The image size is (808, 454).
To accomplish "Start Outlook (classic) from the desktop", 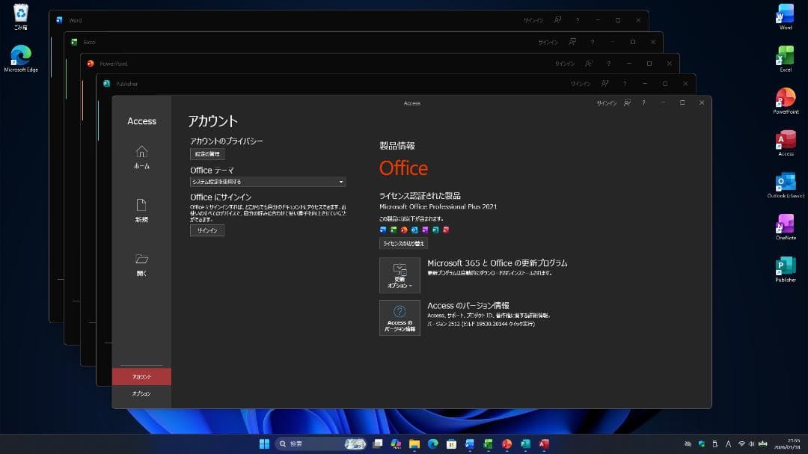I will tap(785, 185).
